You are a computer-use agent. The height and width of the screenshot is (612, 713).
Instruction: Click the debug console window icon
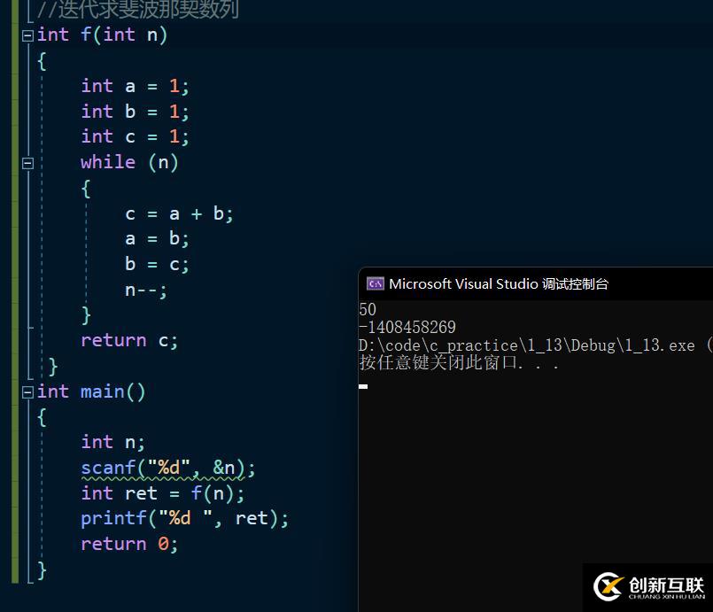tap(376, 283)
